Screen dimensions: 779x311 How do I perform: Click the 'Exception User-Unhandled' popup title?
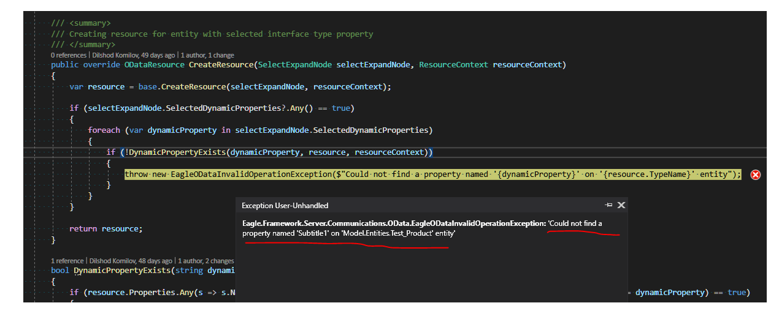(285, 206)
